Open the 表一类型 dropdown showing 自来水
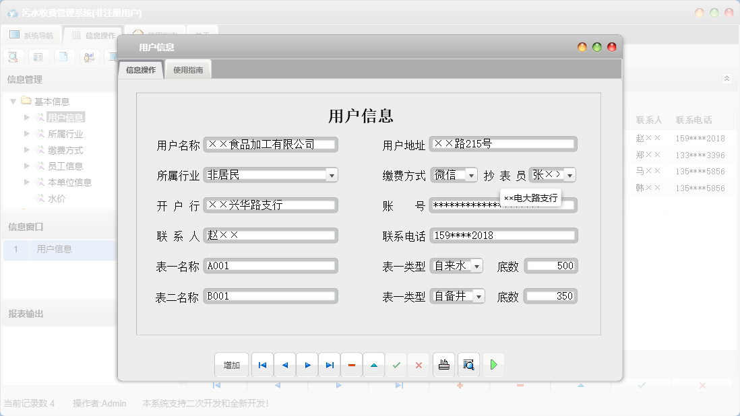 point(476,265)
